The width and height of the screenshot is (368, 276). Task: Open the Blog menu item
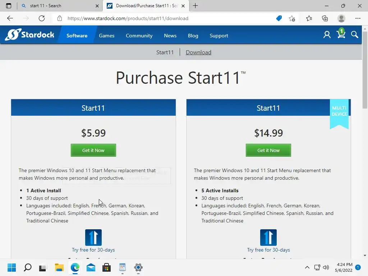[x=193, y=36]
